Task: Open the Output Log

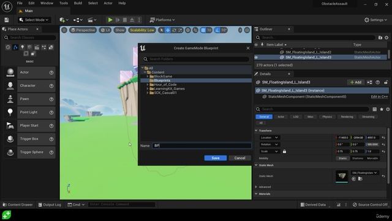Action: pos(50,204)
